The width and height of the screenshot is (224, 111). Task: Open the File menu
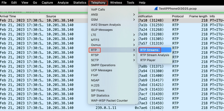pyautogui.click(x=4, y=3)
